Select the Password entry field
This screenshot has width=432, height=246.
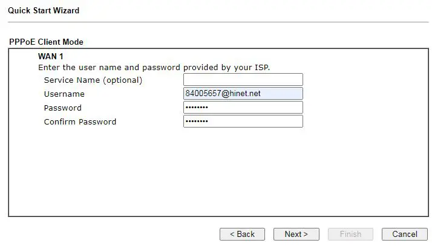coord(243,108)
